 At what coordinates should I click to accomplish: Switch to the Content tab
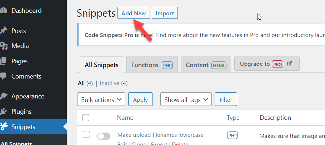pyautogui.click(x=206, y=65)
